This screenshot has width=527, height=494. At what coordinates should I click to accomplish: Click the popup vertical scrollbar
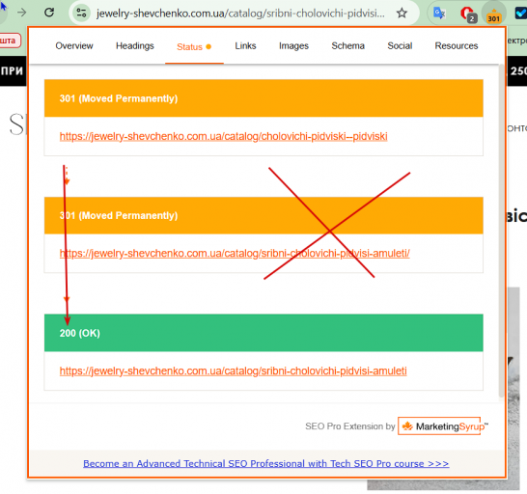(502, 231)
